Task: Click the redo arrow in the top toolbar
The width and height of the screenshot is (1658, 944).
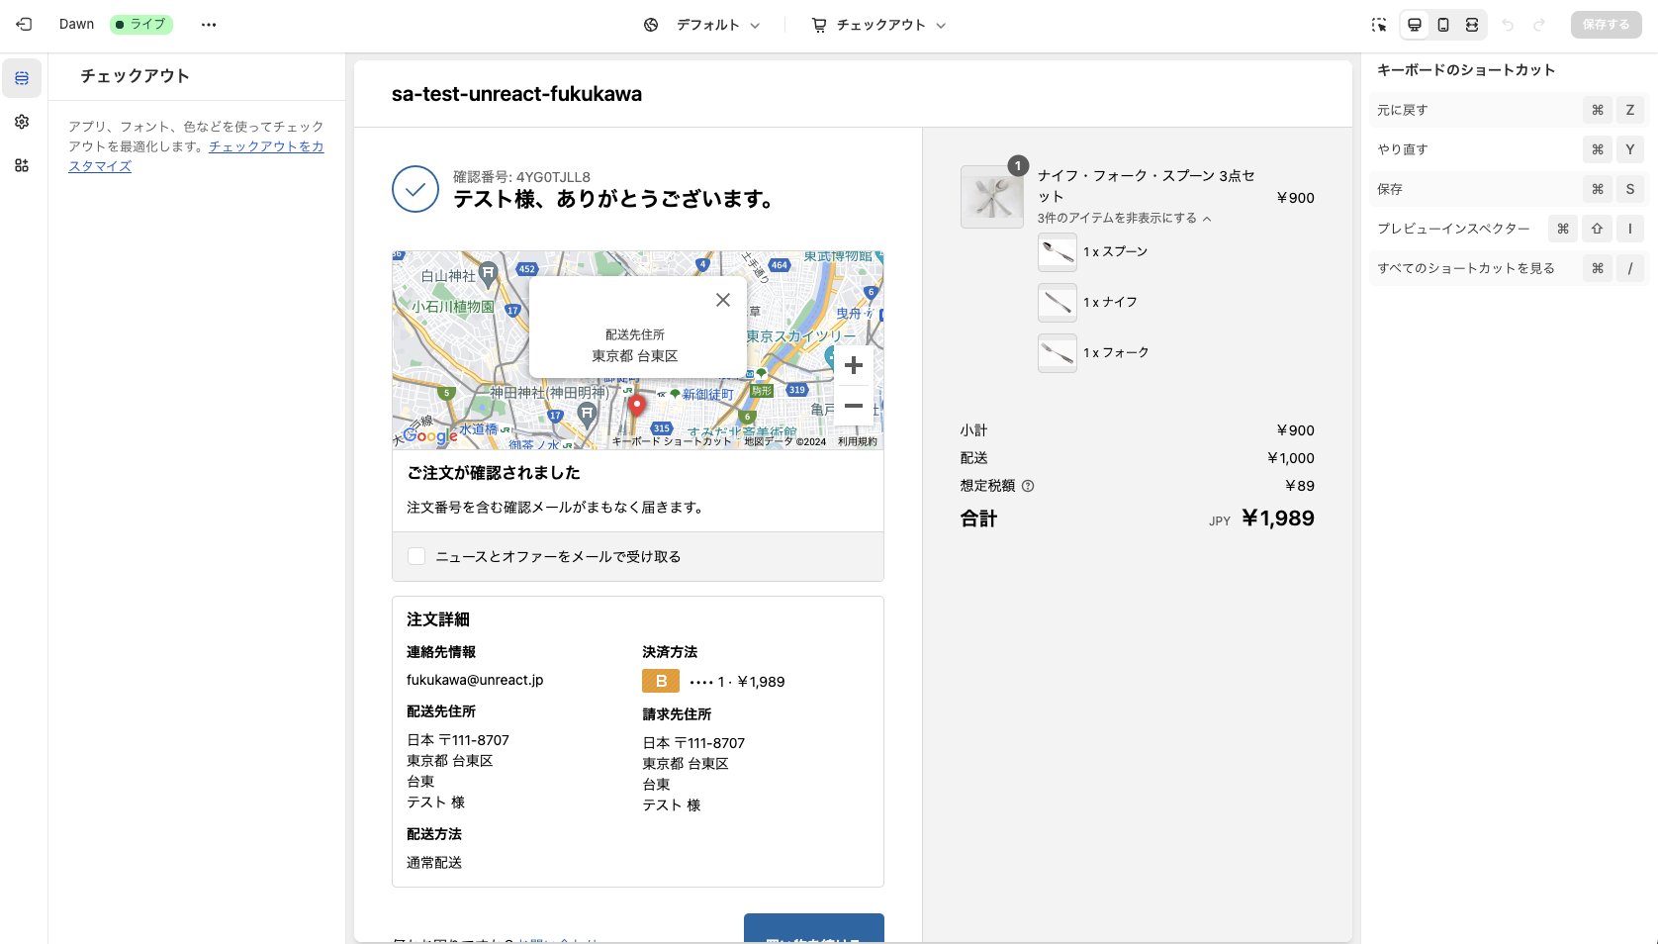Action: [1540, 25]
